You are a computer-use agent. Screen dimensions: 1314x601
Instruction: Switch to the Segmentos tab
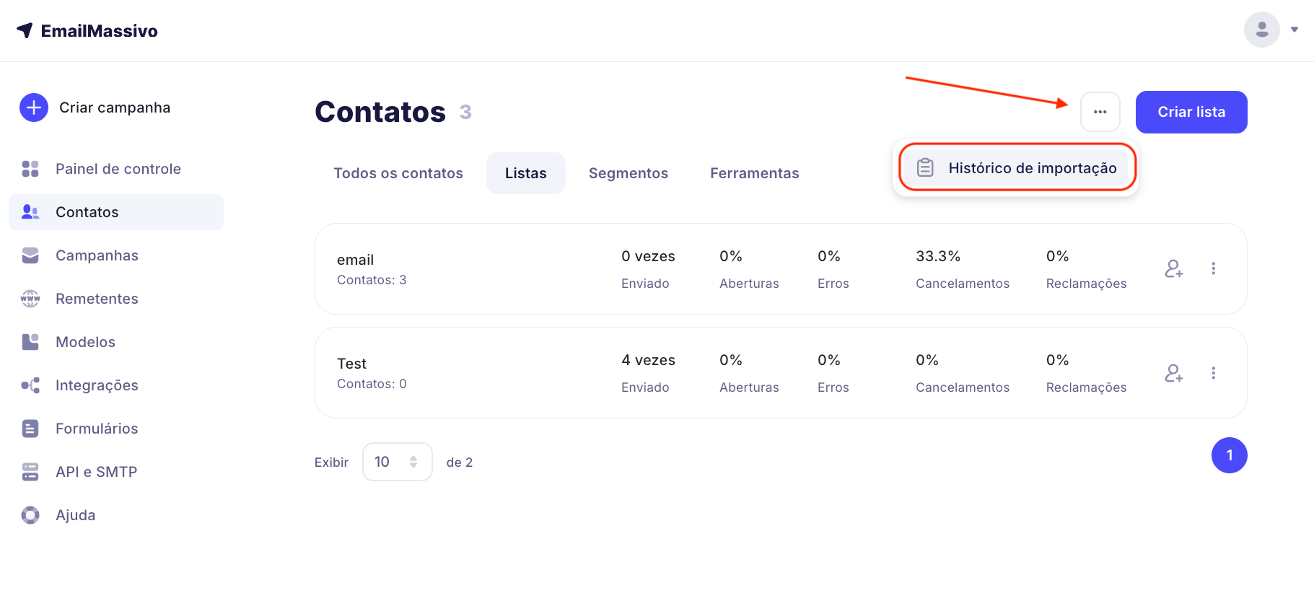(x=628, y=173)
